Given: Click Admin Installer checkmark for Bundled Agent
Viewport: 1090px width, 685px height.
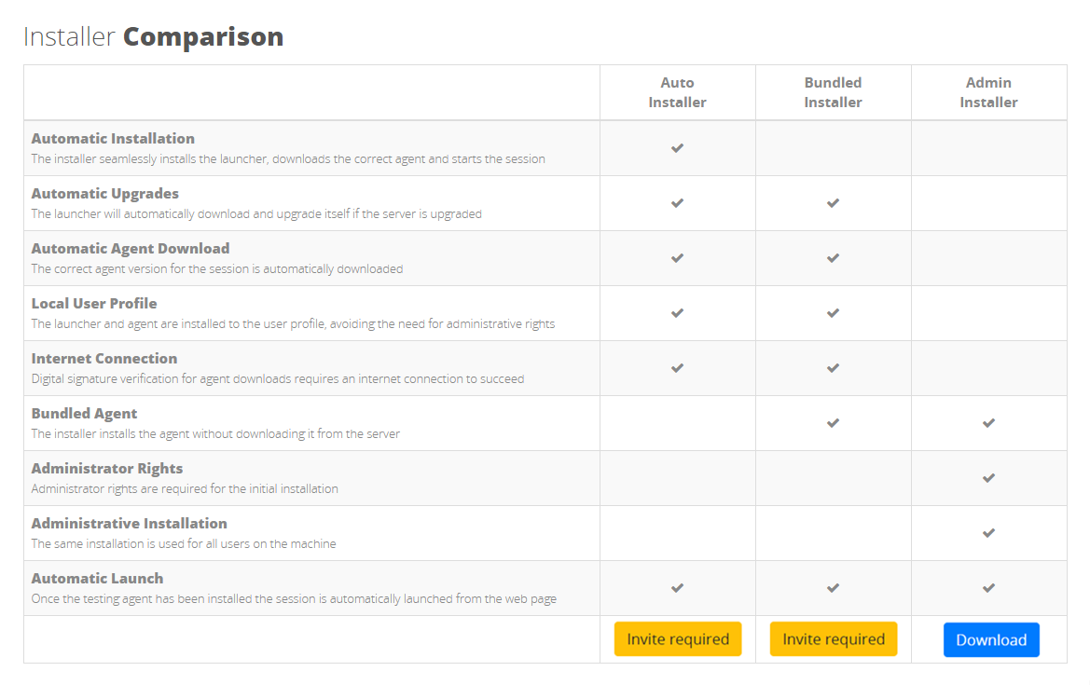Looking at the screenshot, I should (989, 423).
